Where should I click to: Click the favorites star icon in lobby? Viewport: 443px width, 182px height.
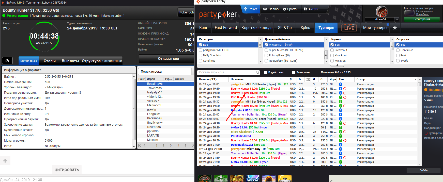pyautogui.click(x=395, y=28)
